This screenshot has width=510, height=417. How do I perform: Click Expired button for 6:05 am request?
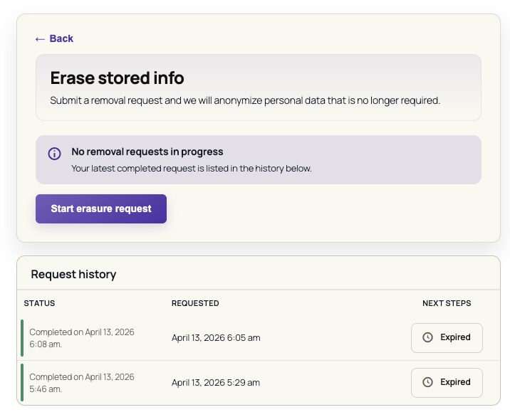447,338
